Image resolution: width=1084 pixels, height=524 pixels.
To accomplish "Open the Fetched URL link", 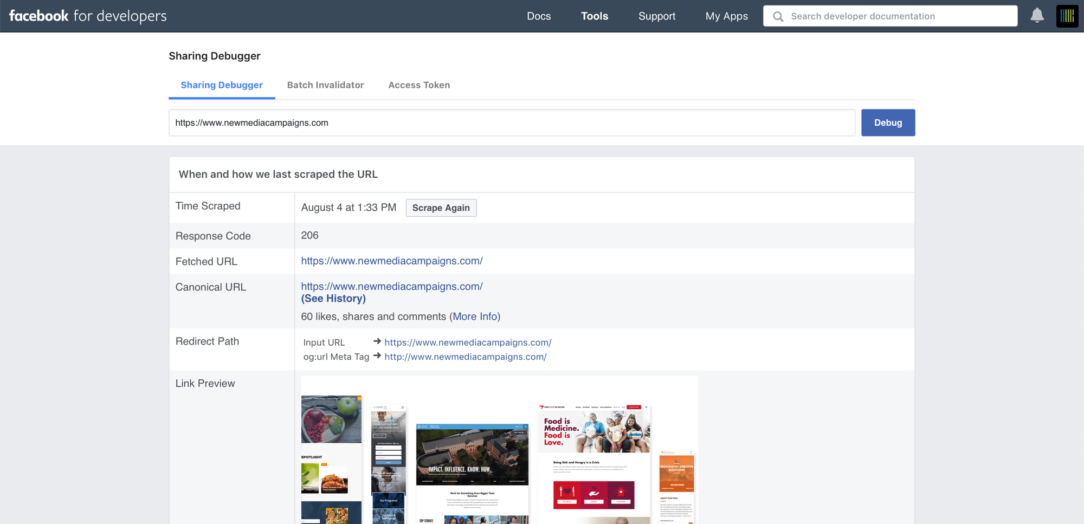I will [x=392, y=261].
